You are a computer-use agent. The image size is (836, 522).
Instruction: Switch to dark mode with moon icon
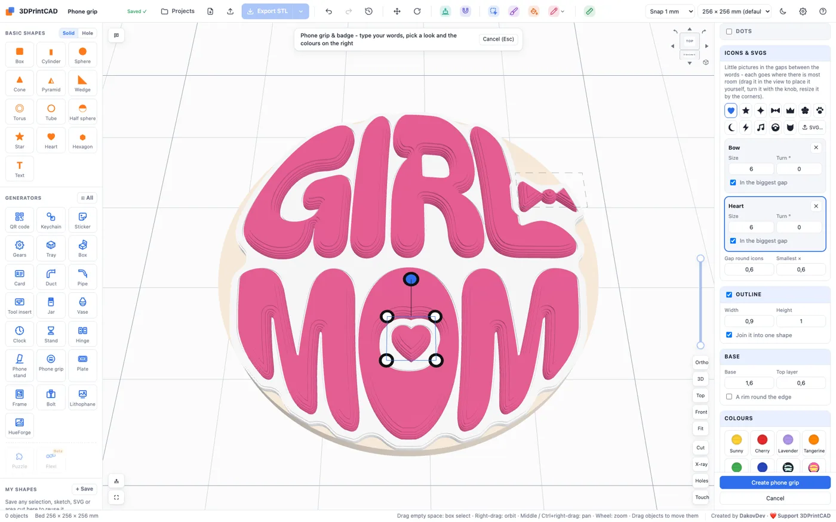783,11
